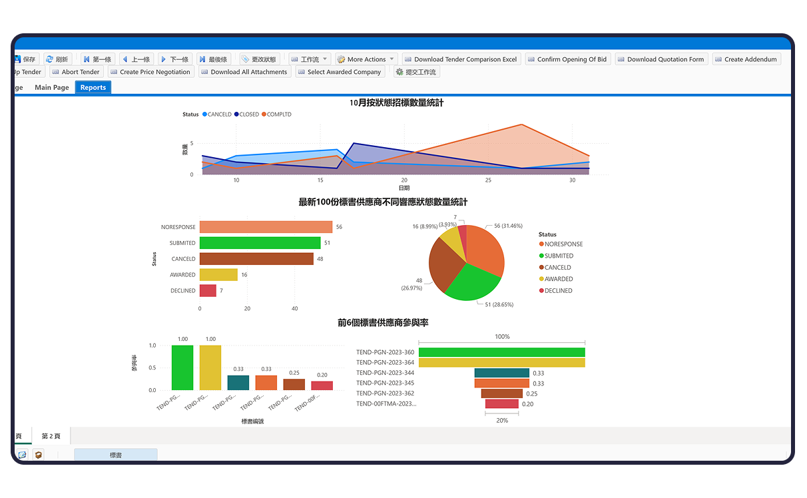Switch to the Main Page tab
The height and width of the screenshot is (498, 807).
(52, 87)
